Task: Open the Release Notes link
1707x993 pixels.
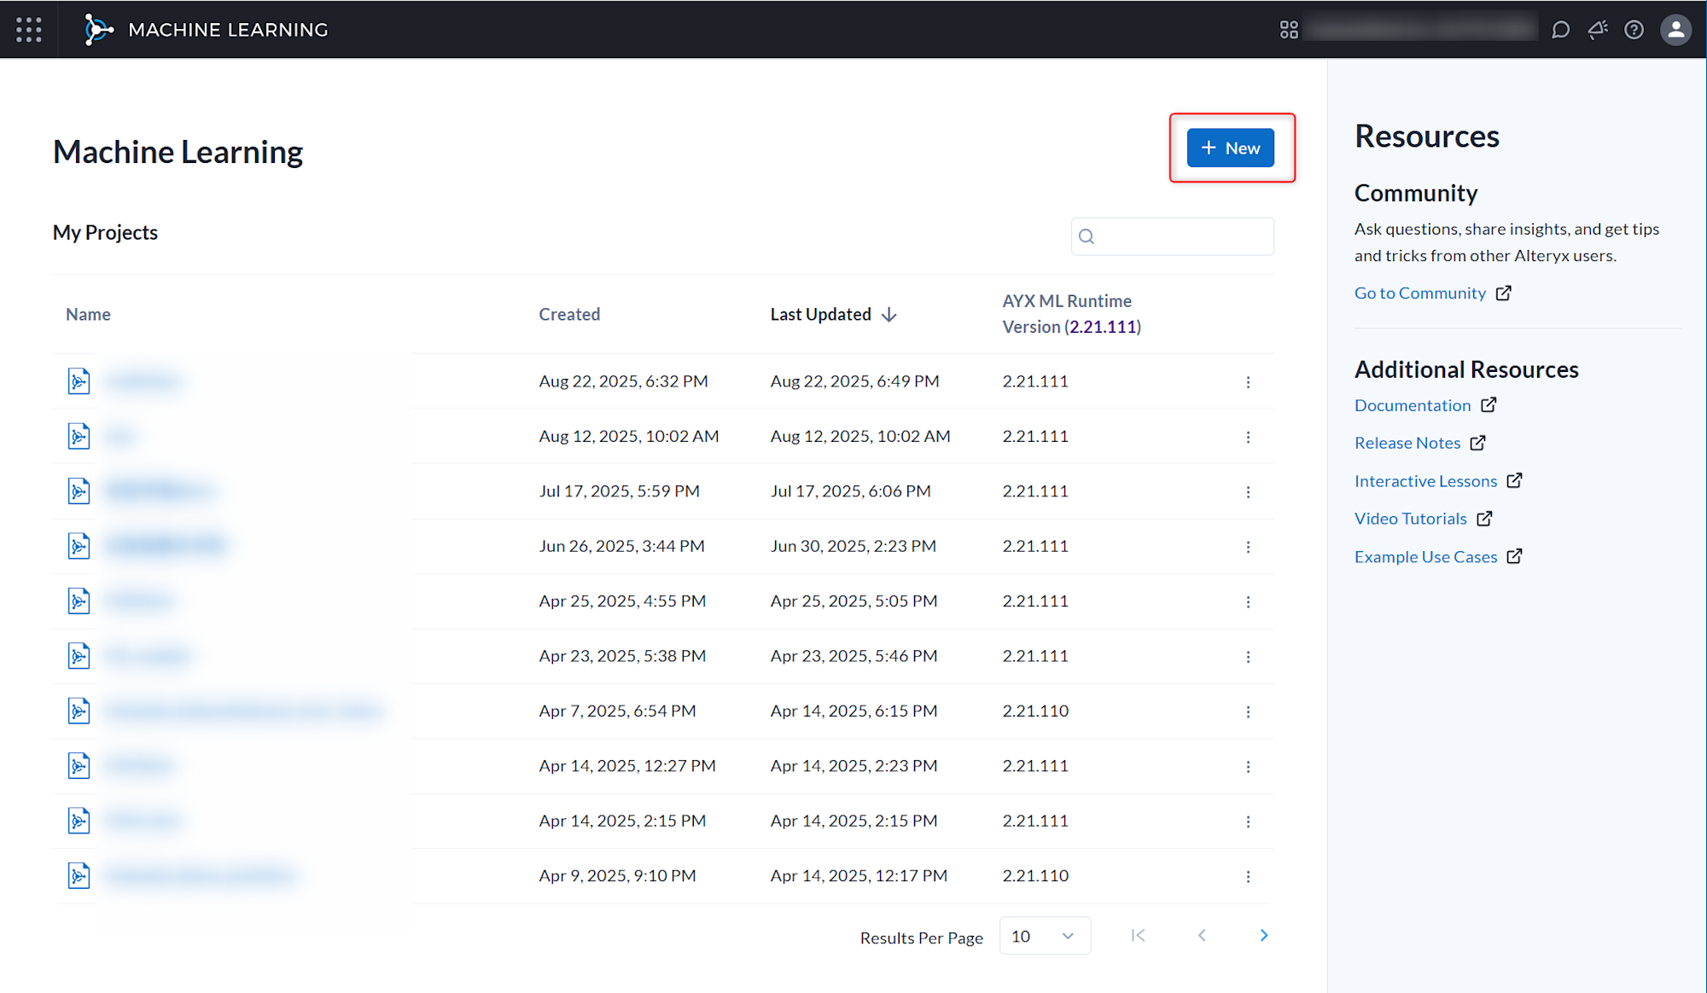Action: [1420, 443]
